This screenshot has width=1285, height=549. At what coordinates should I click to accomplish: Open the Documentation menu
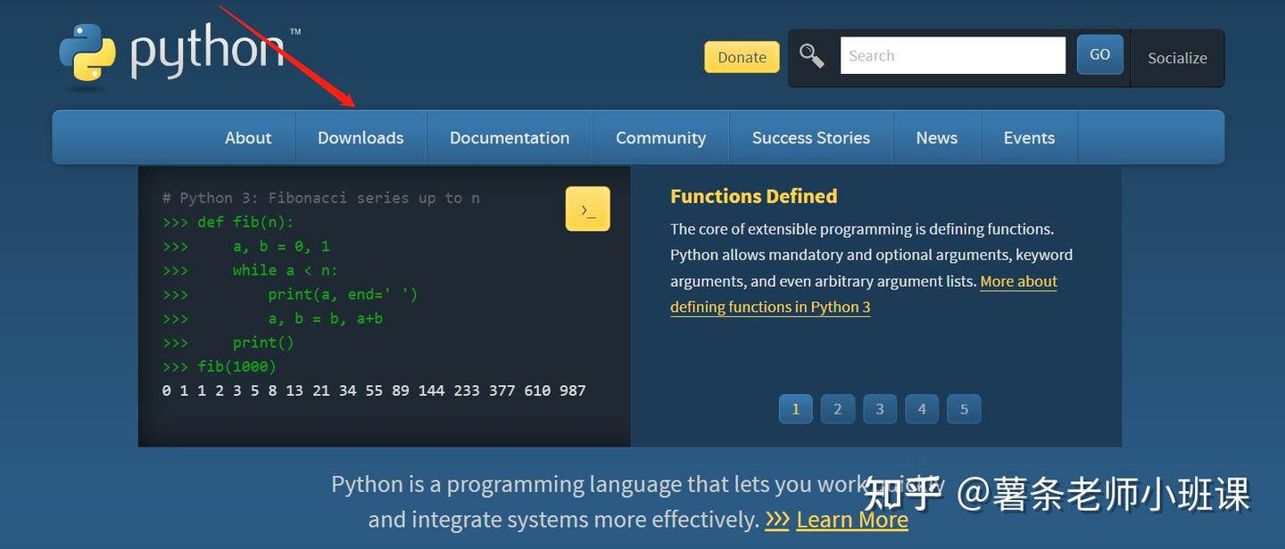click(x=510, y=137)
